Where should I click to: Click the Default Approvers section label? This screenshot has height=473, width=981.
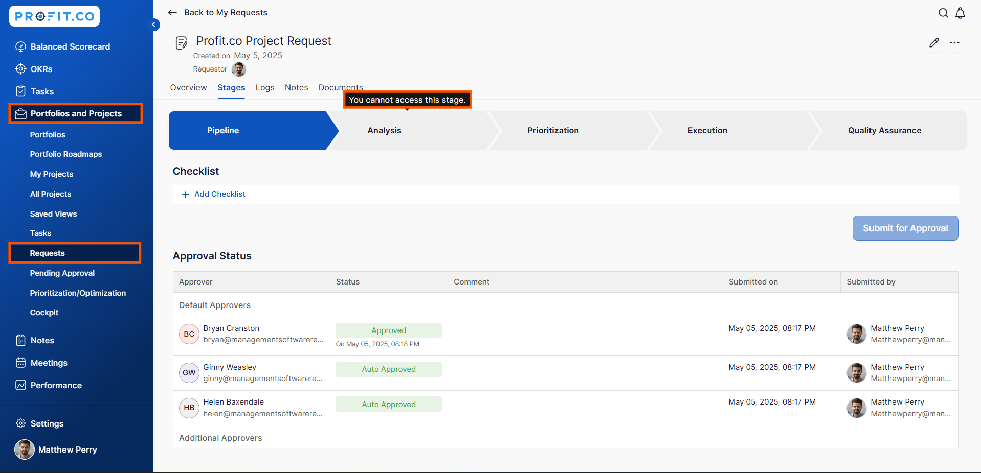pos(215,305)
